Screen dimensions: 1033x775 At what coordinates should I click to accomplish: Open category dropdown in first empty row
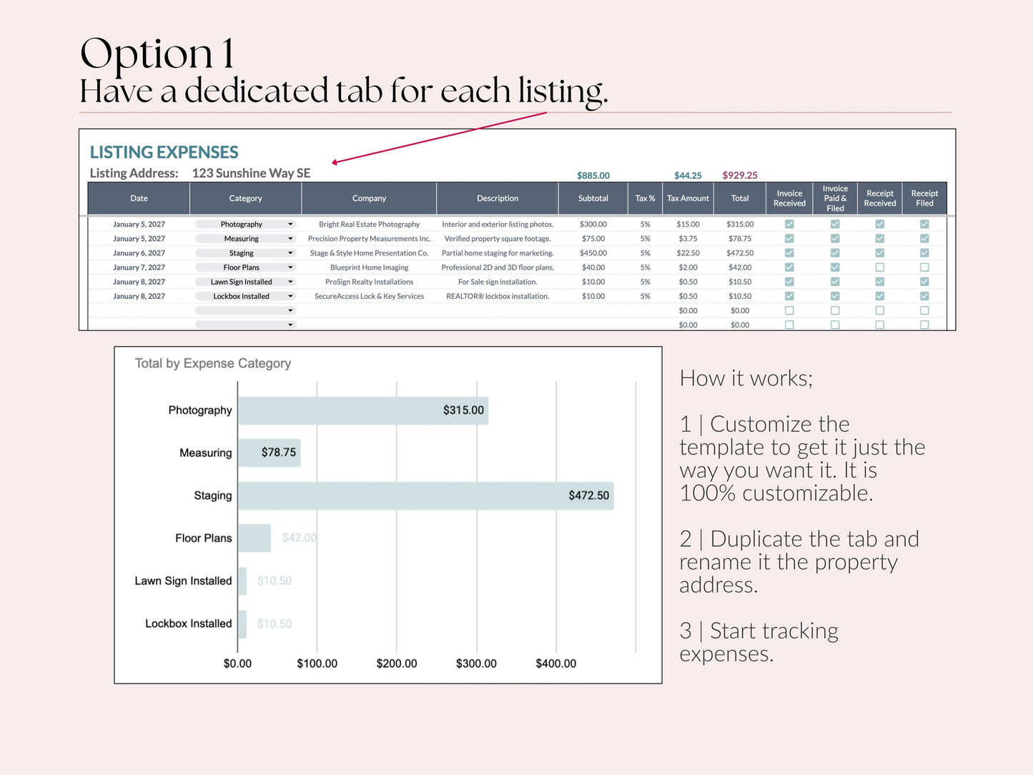point(245,310)
